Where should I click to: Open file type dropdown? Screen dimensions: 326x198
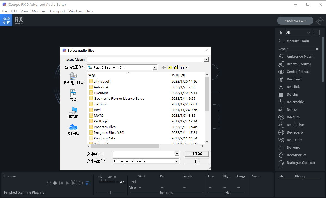(x=177, y=161)
